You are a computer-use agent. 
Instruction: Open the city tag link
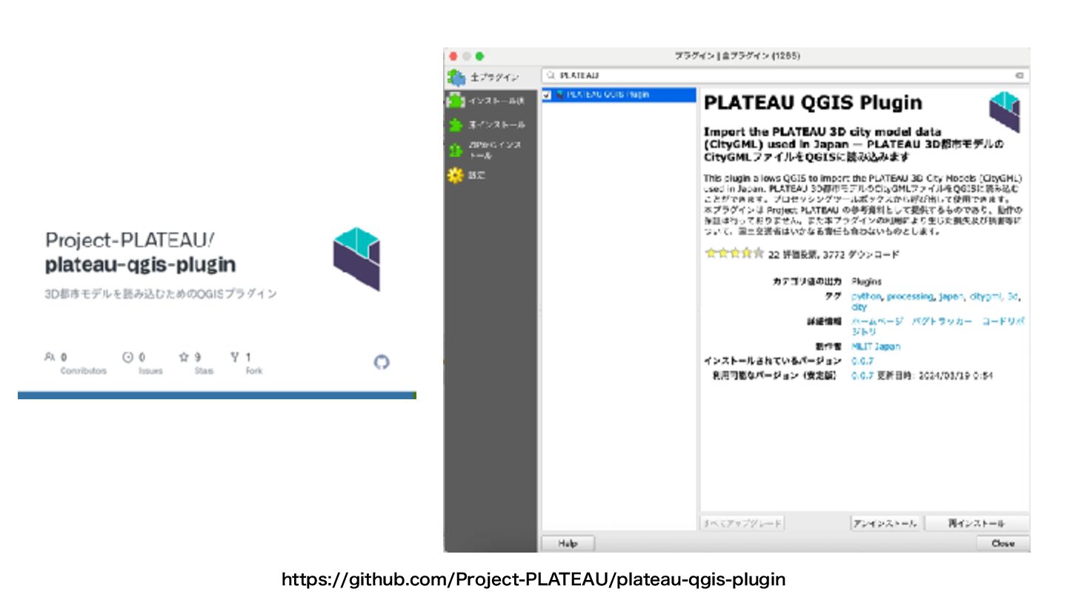(x=859, y=307)
